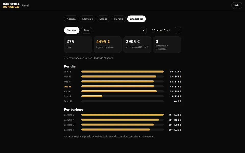Click the Lun 12 daily progress bar
This screenshot has height=153, width=245.
click(x=122, y=72)
